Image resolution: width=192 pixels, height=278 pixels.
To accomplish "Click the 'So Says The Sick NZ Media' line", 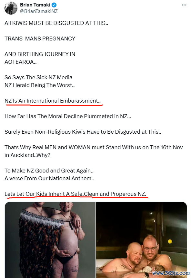I will pos(38,77).
